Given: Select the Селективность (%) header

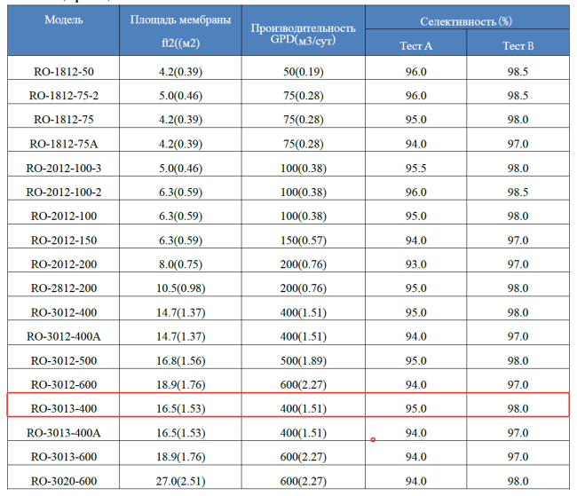Looking at the screenshot, I should pyautogui.click(x=467, y=20).
